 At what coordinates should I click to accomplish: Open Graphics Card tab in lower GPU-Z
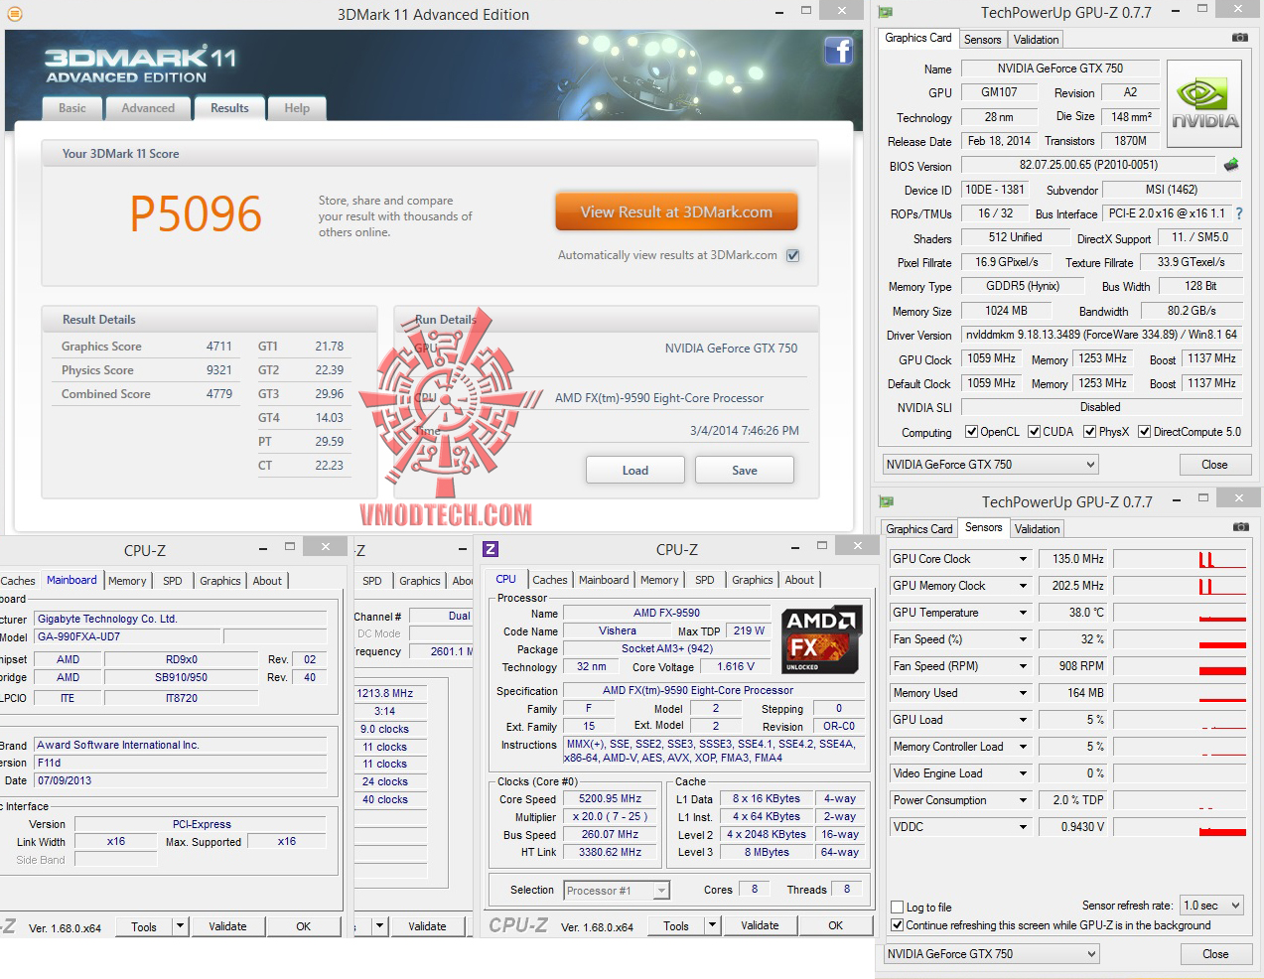click(919, 529)
